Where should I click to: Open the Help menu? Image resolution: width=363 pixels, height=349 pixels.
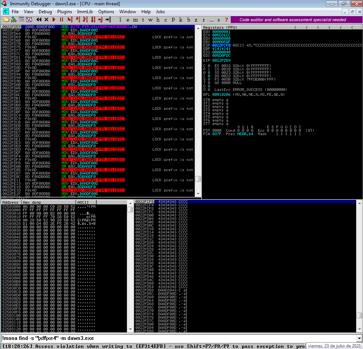click(x=146, y=12)
